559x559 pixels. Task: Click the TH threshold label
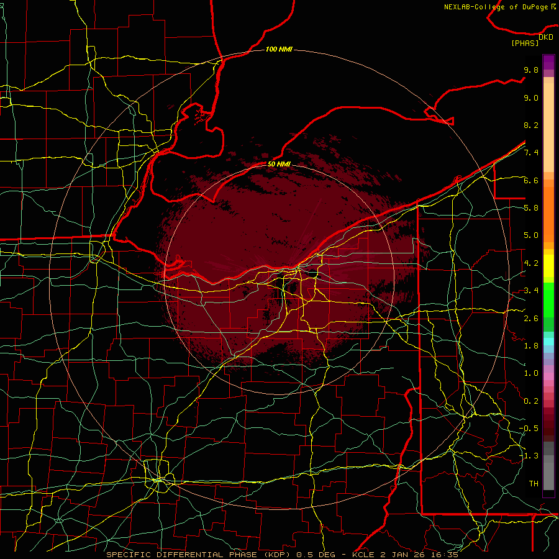click(534, 483)
